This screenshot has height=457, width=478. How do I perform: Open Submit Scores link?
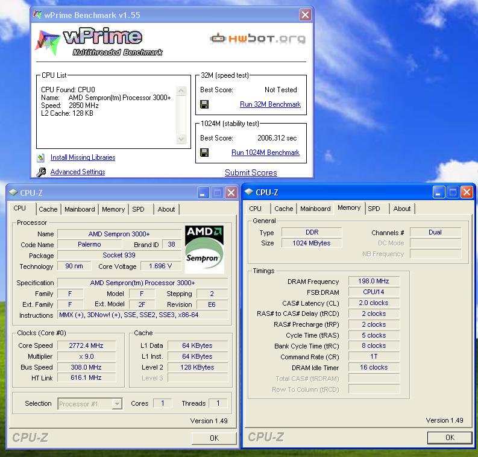click(251, 172)
